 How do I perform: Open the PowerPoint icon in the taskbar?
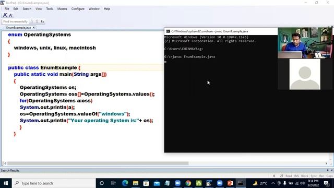click(230, 183)
